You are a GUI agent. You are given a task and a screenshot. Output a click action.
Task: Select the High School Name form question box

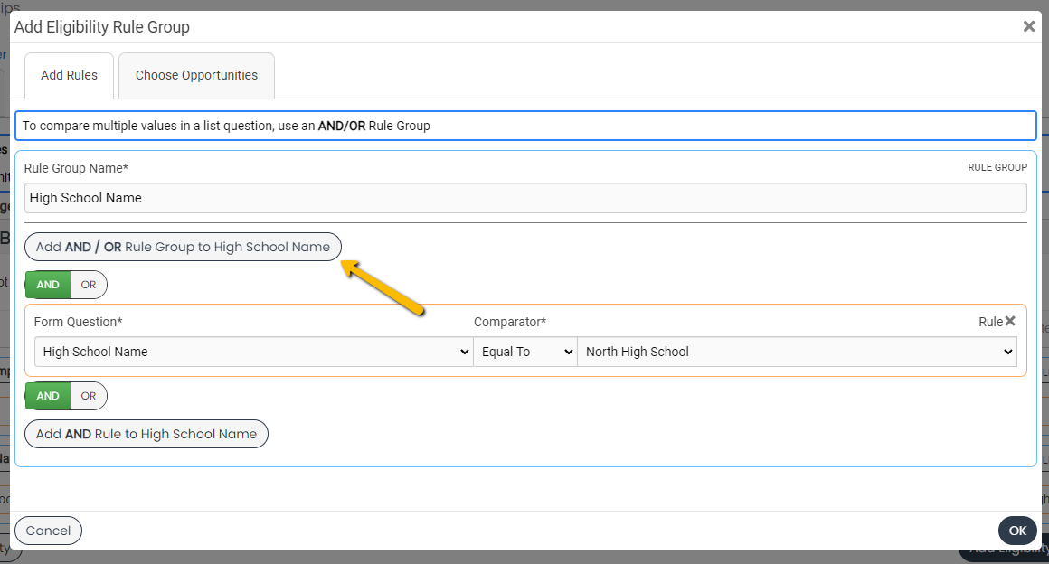(x=253, y=352)
